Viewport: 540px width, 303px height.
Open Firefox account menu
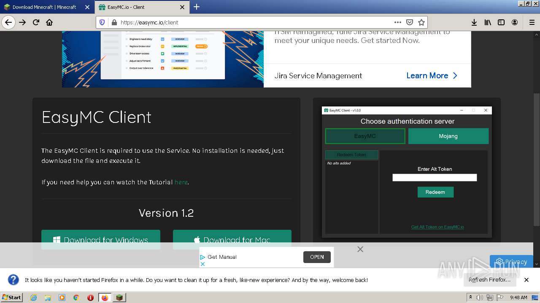[515, 22]
